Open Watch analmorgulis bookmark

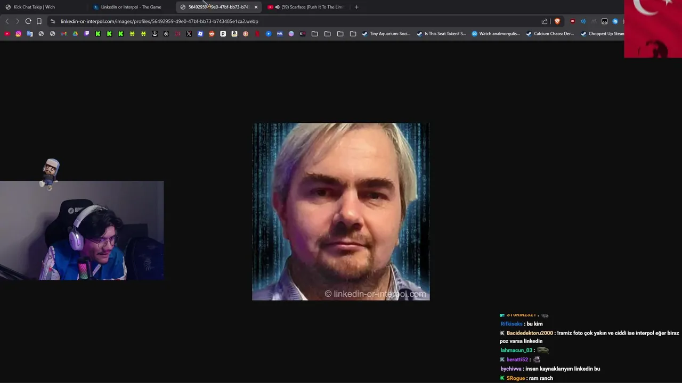tap(496, 34)
